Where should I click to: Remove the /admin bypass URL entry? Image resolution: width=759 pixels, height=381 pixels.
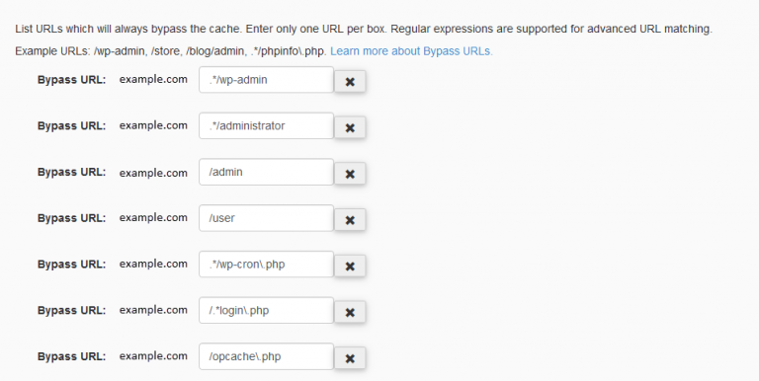[x=350, y=174]
